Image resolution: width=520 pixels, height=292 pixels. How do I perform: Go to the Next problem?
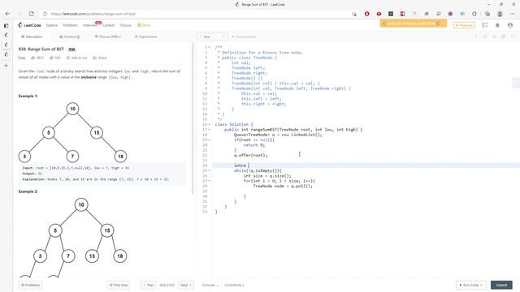(186, 285)
